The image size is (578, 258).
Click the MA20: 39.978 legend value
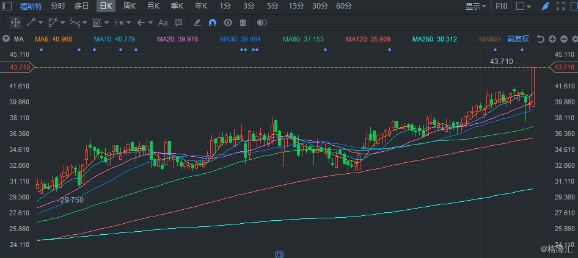[x=178, y=39]
